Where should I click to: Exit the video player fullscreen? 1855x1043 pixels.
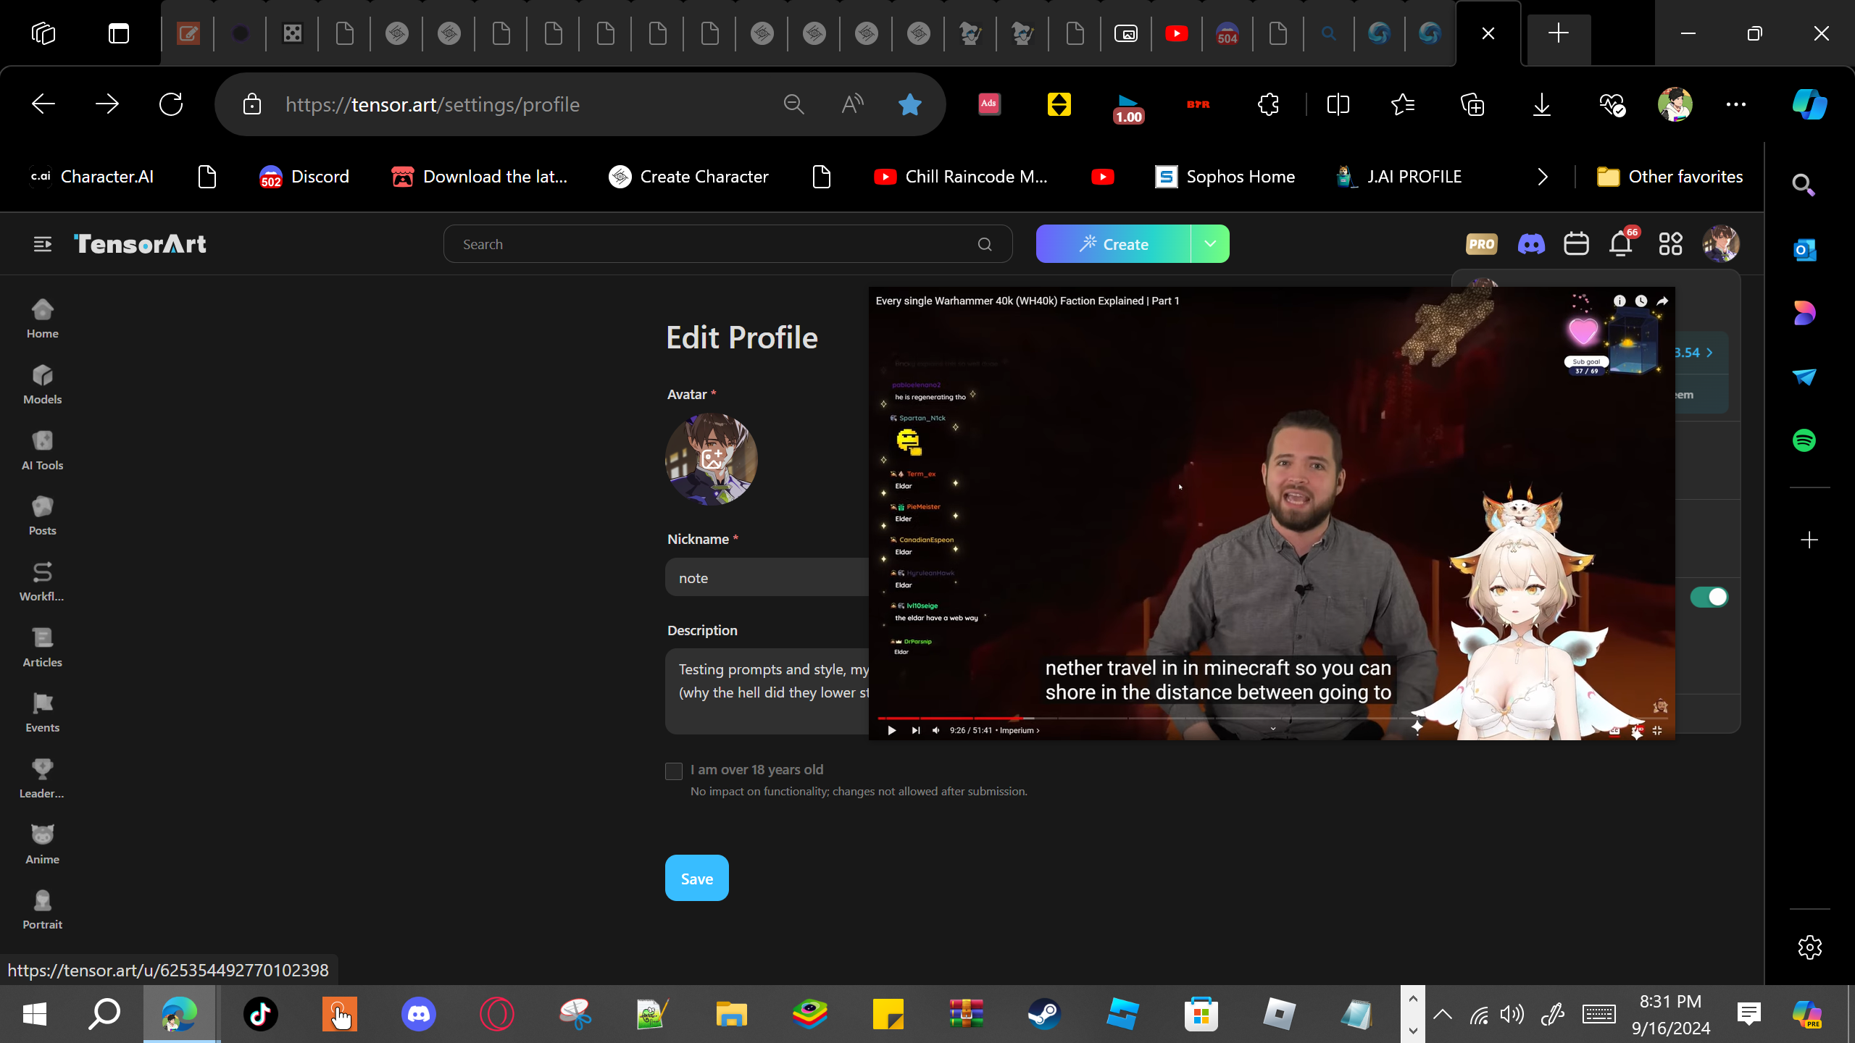pos(1657,730)
